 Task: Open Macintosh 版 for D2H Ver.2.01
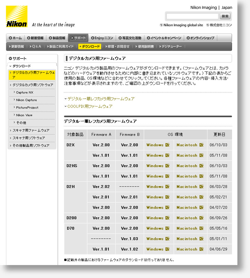coord(190,197)
